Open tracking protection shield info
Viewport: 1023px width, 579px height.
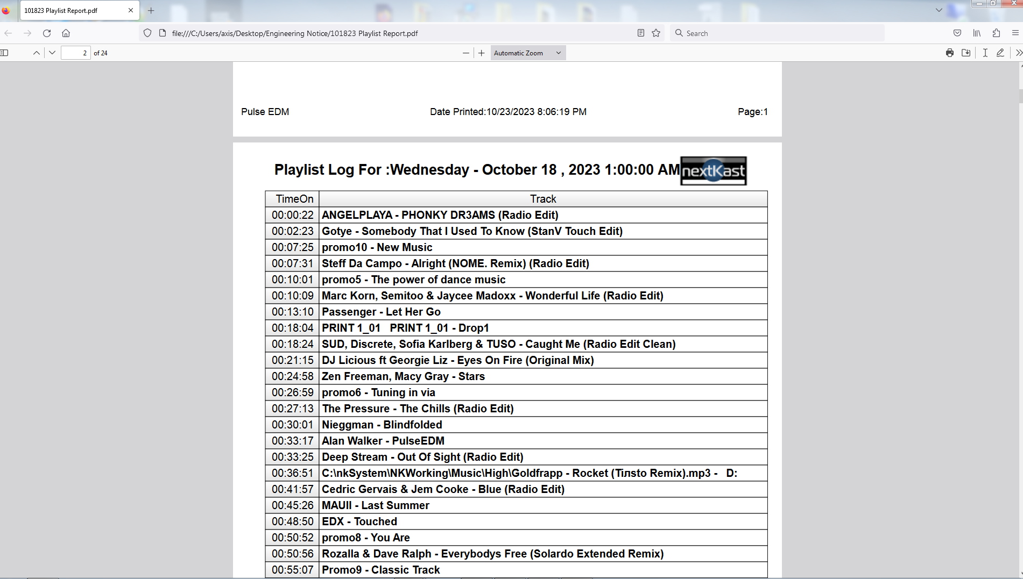(x=147, y=33)
